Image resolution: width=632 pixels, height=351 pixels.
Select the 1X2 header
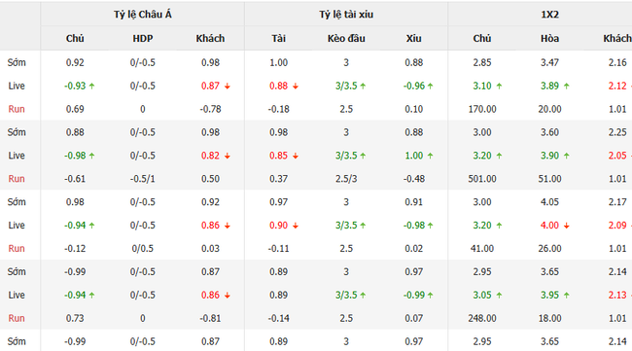point(549,15)
